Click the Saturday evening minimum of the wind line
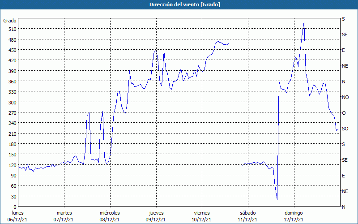 click(277, 199)
